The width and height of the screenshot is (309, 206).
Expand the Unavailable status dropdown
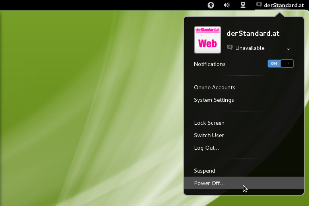pyautogui.click(x=288, y=49)
